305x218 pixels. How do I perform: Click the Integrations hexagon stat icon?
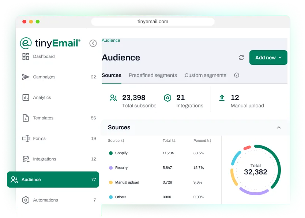pyautogui.click(x=167, y=98)
